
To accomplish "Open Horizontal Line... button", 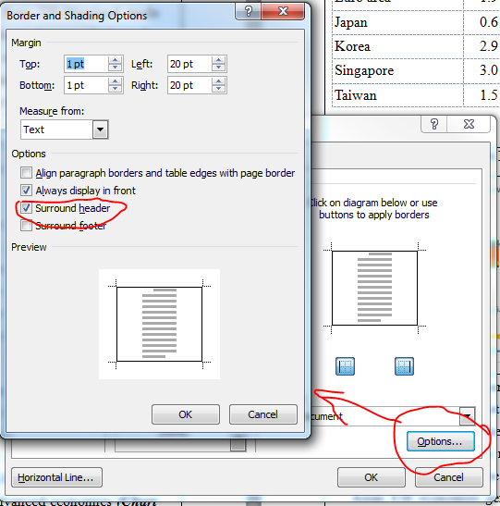I will click(x=56, y=477).
